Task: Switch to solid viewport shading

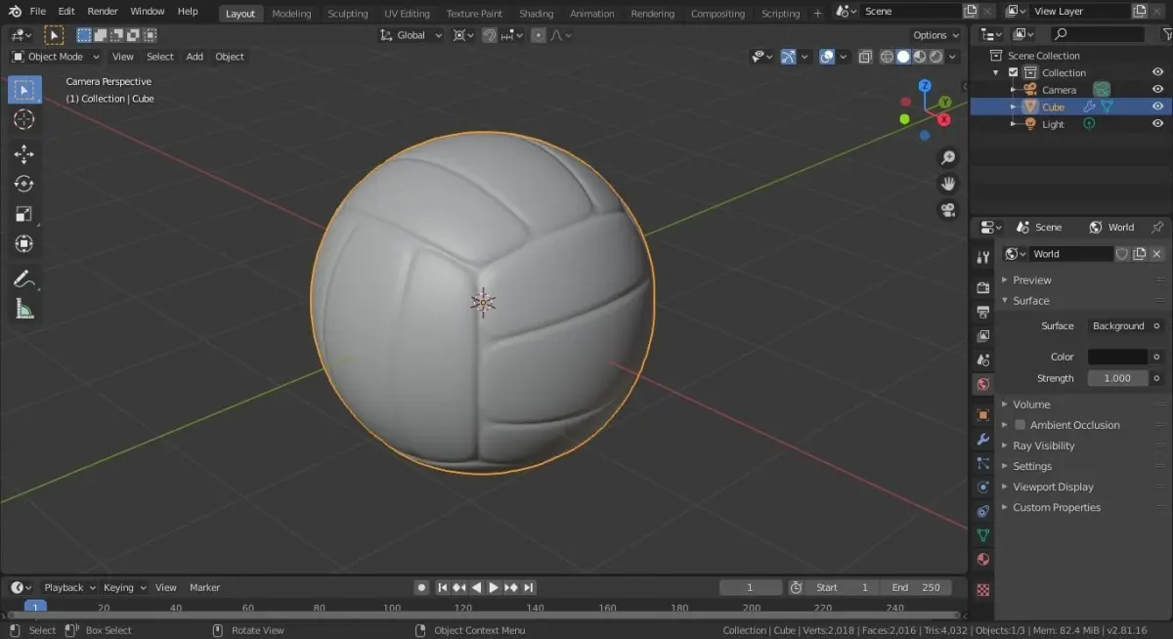Action: (x=903, y=57)
